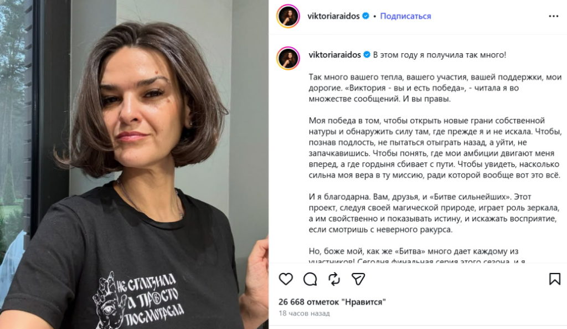The image size is (567, 329).
Task: Click caption author avatar
Action: pyautogui.click(x=288, y=58)
